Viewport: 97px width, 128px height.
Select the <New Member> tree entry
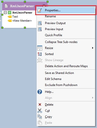pos(22,21)
